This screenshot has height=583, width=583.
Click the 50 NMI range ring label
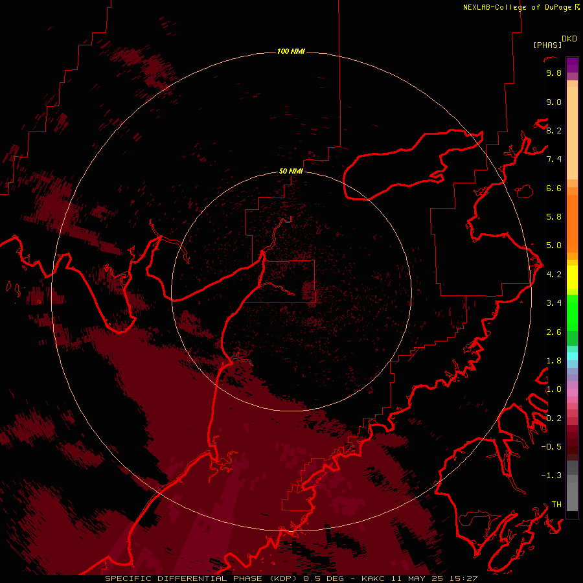coord(291,171)
